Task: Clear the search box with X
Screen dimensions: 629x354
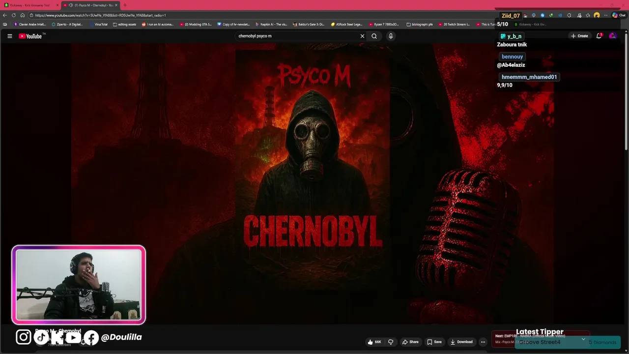Action: tap(362, 36)
